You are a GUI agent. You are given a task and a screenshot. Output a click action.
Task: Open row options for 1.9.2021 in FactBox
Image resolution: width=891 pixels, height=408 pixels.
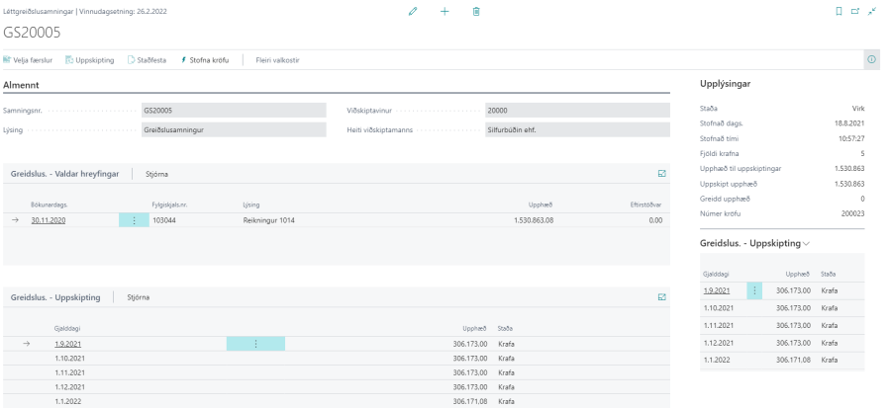click(x=755, y=289)
